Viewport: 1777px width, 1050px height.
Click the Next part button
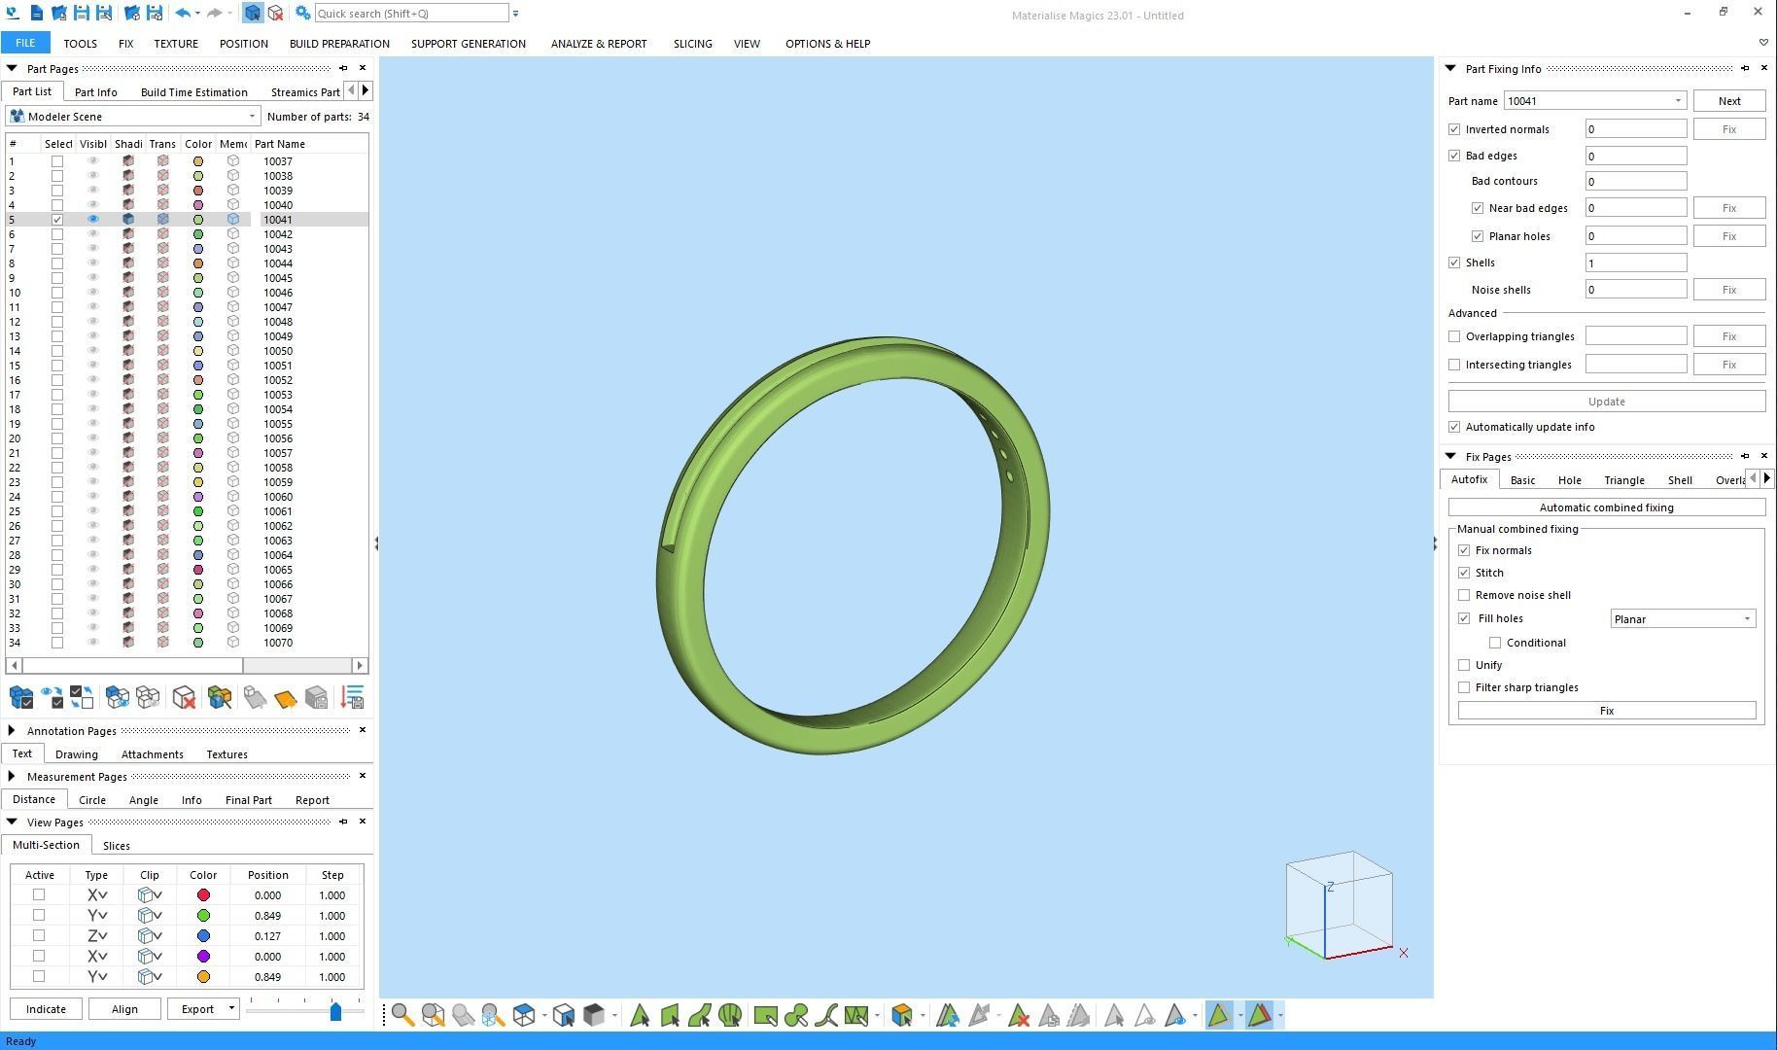(x=1728, y=101)
